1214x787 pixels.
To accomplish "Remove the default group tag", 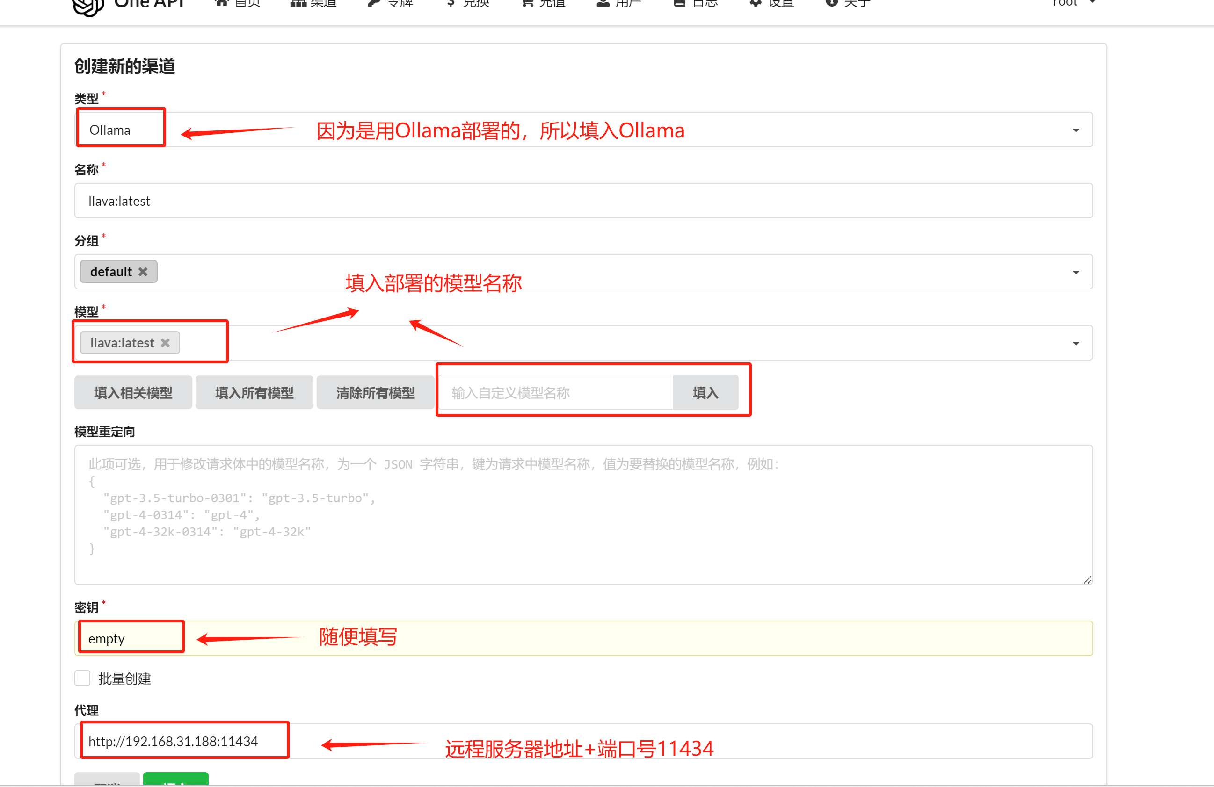I will point(143,272).
